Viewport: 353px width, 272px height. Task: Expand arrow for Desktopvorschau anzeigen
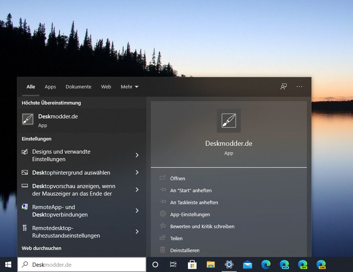(x=137, y=190)
